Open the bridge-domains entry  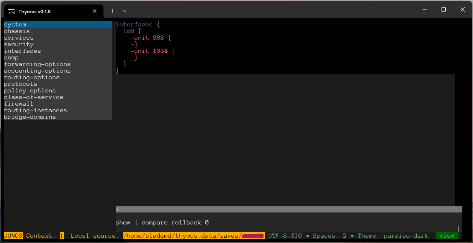[58, 117]
